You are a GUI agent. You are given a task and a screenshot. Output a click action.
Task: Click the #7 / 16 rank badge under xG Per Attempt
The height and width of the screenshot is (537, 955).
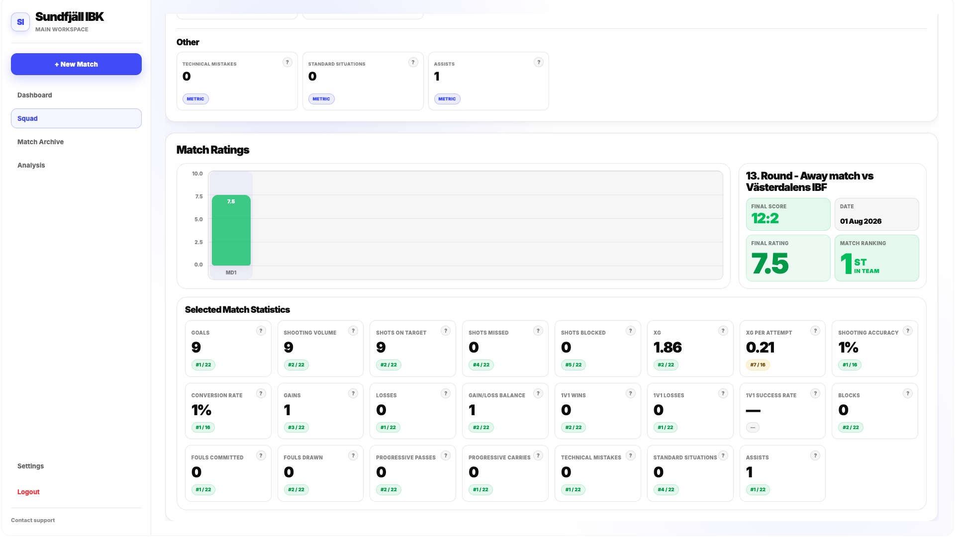point(758,365)
